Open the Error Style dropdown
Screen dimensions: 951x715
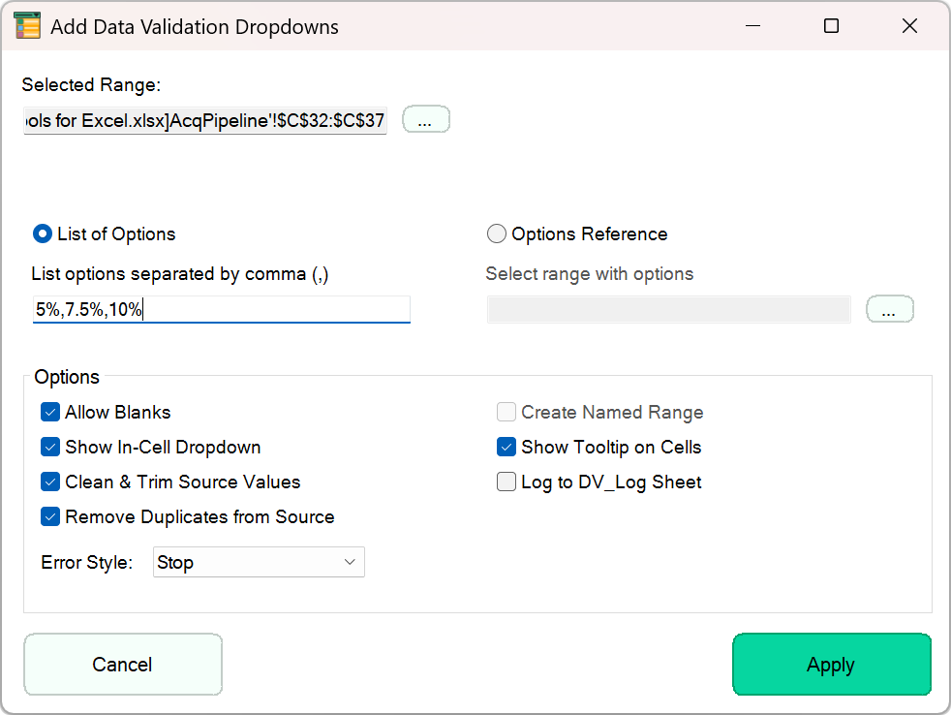coord(259,562)
